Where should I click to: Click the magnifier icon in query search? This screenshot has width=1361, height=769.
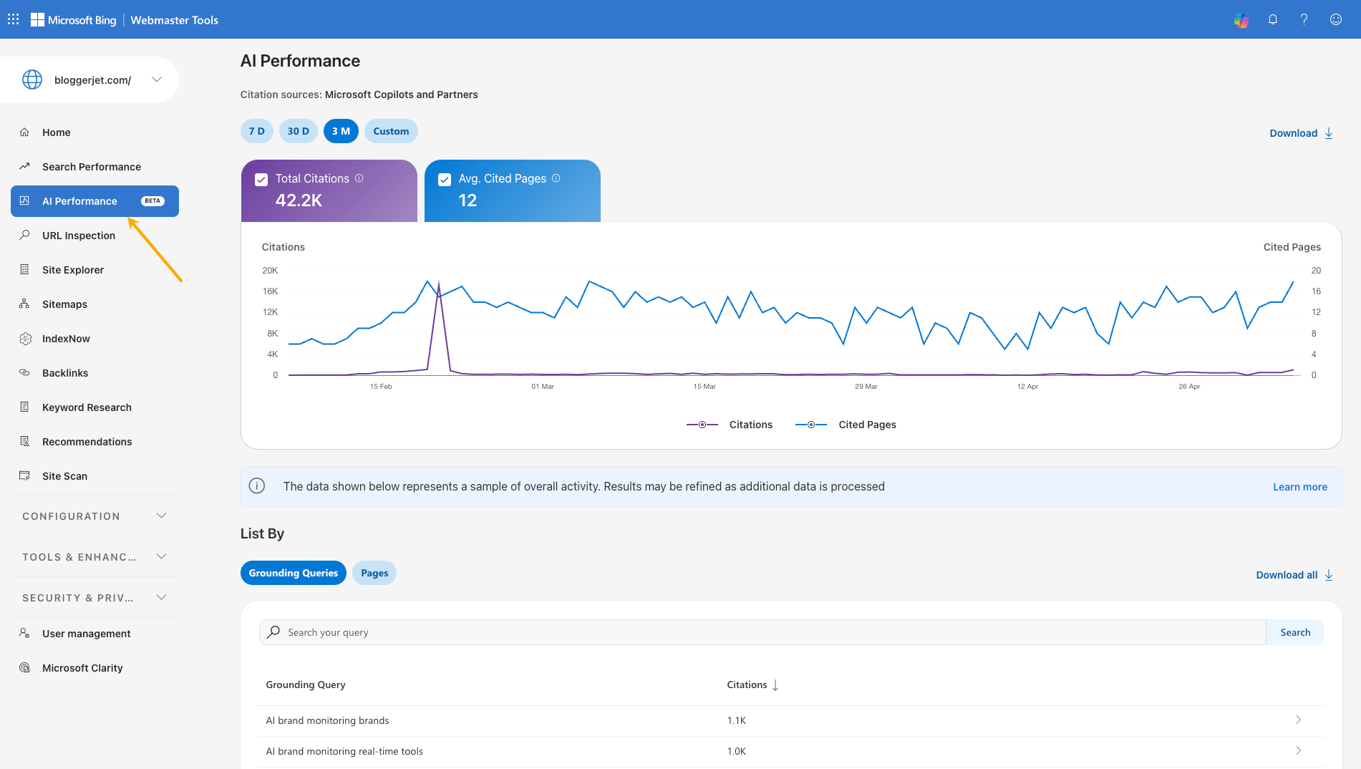pyautogui.click(x=273, y=632)
